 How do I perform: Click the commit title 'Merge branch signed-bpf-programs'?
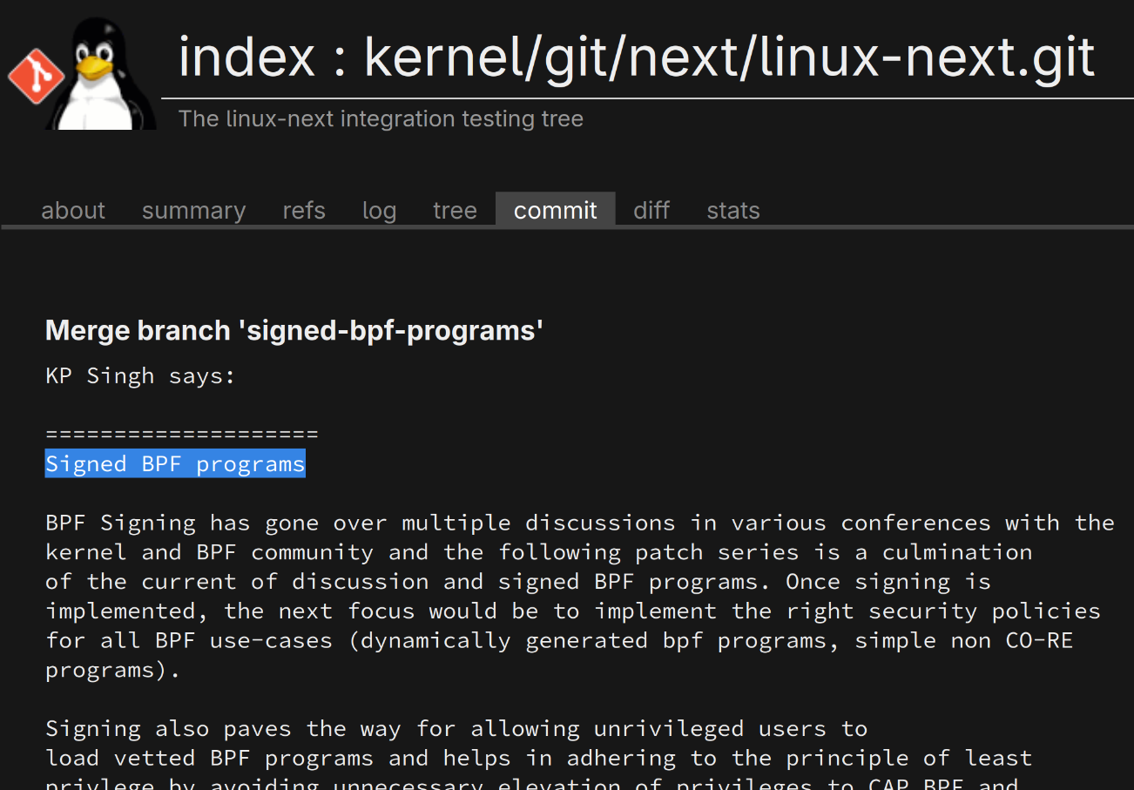(x=294, y=331)
